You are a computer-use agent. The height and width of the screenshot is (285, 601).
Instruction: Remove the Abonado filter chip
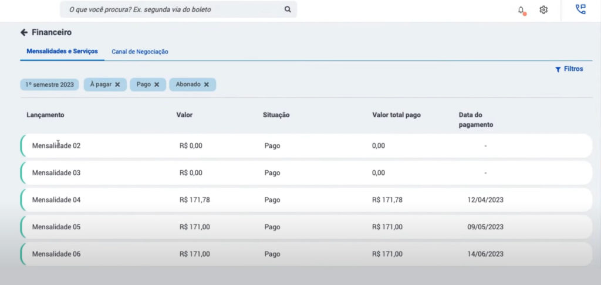(x=207, y=84)
